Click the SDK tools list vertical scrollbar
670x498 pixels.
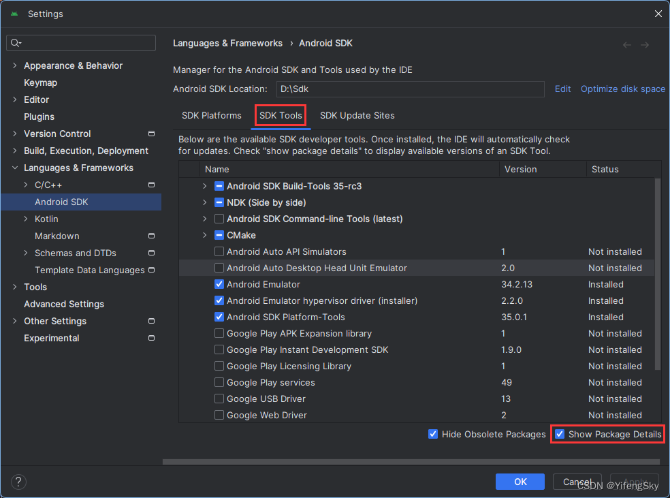click(x=657, y=274)
